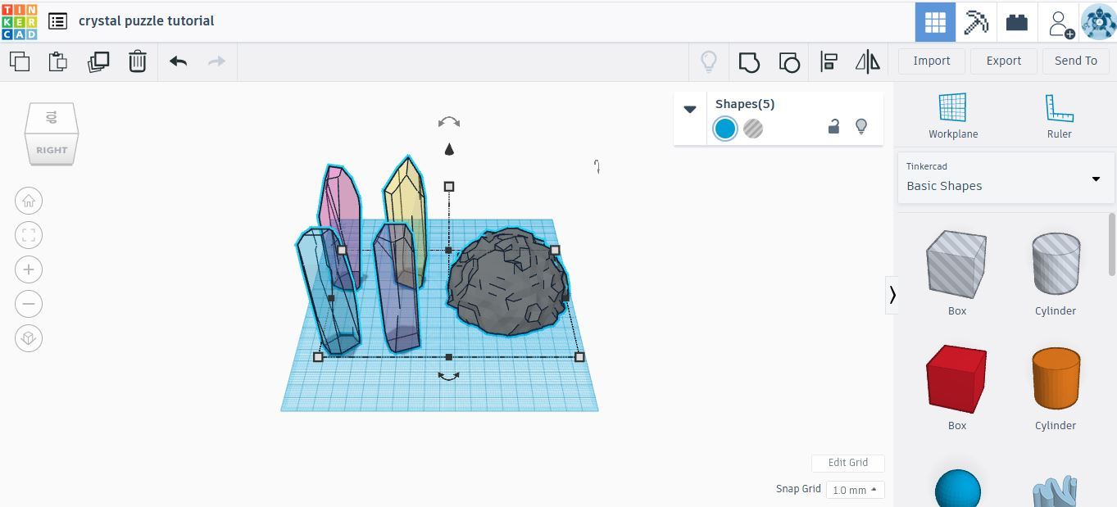Click the Tinkercad logo
Viewport: 1117px width, 507px height.
[19, 21]
